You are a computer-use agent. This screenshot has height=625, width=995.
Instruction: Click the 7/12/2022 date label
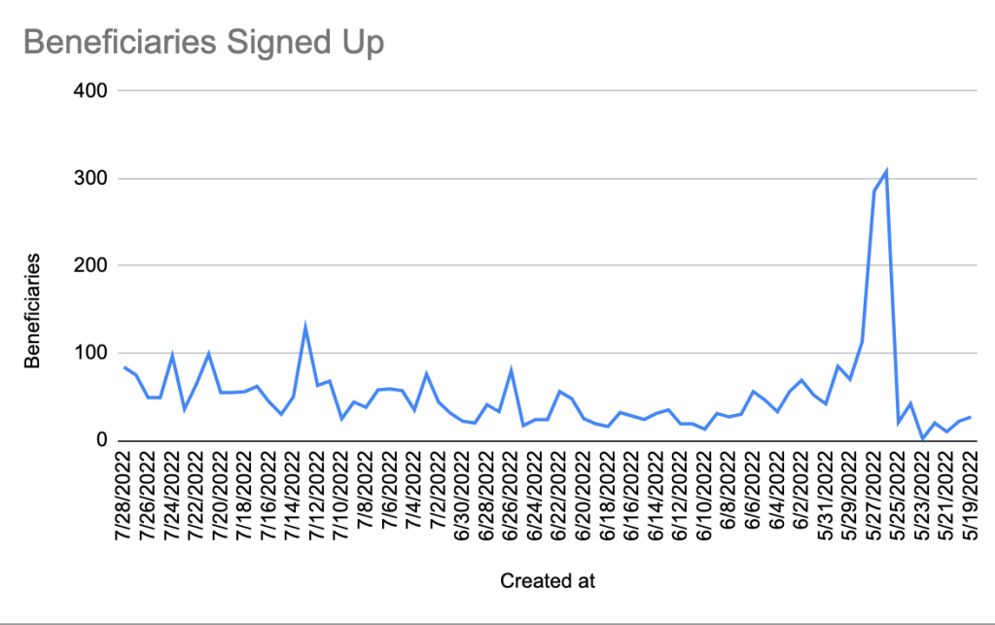click(318, 498)
